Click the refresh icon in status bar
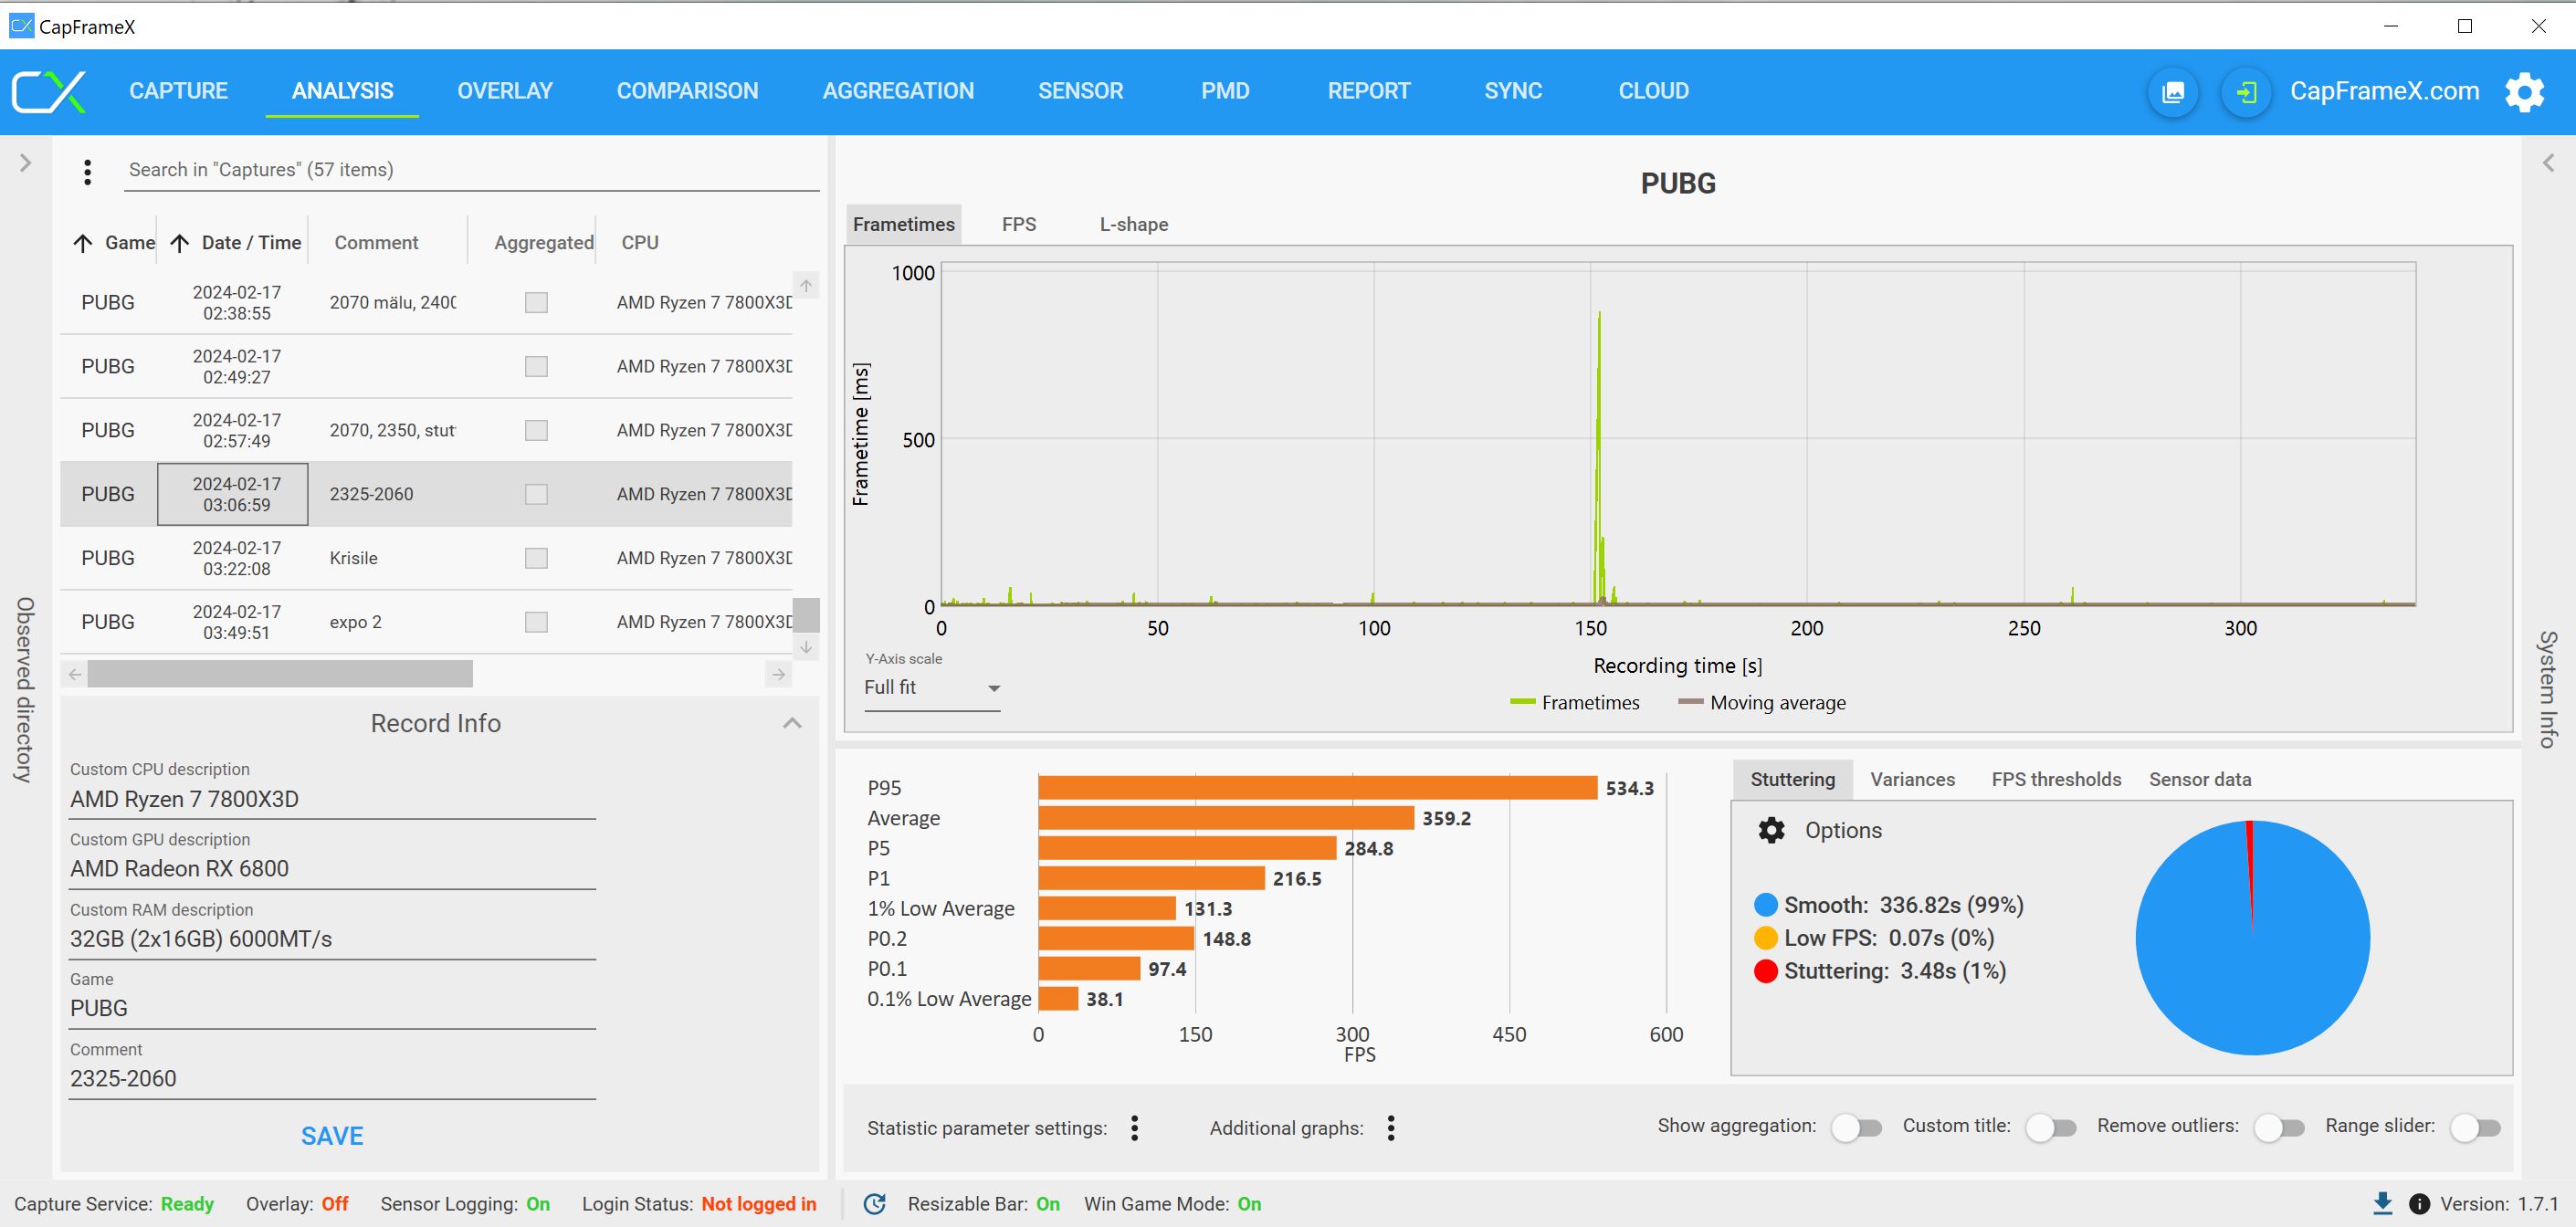Image resolution: width=2576 pixels, height=1227 pixels. point(875,1204)
